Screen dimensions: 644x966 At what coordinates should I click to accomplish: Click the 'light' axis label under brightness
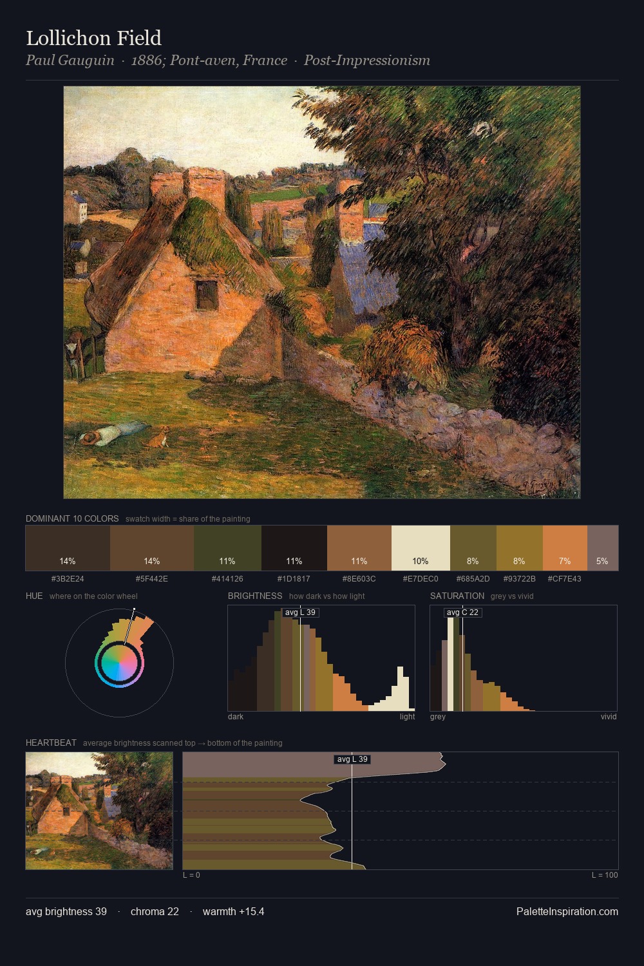point(407,717)
